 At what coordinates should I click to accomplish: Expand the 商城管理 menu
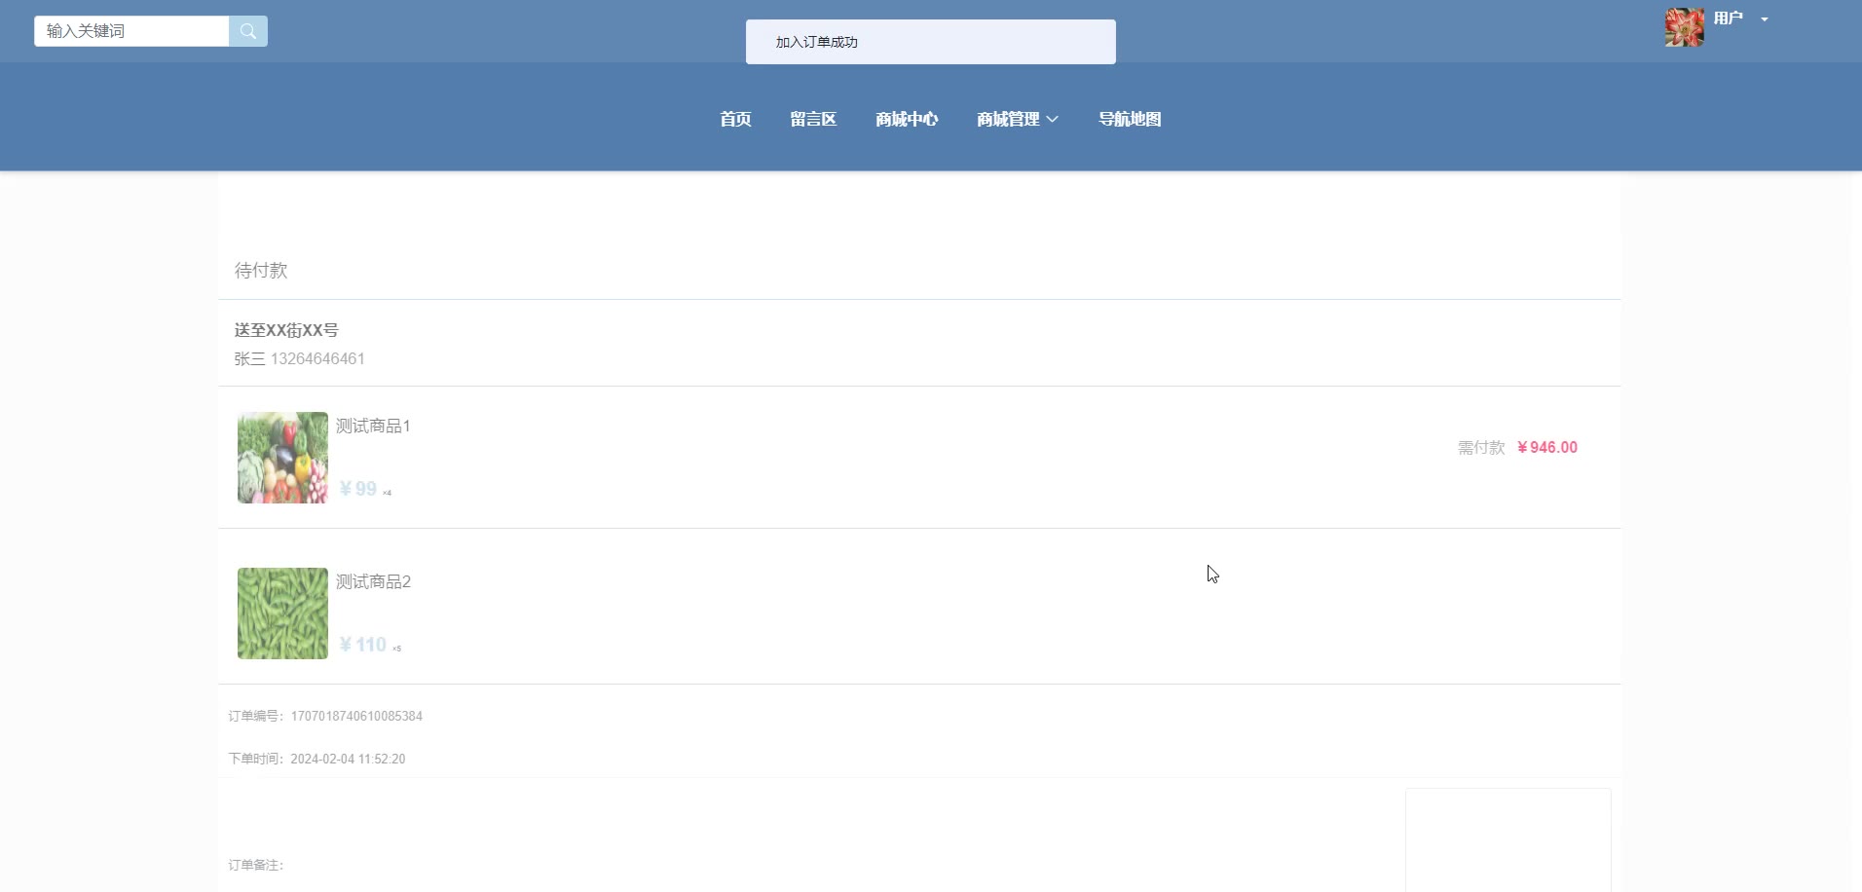(1018, 119)
